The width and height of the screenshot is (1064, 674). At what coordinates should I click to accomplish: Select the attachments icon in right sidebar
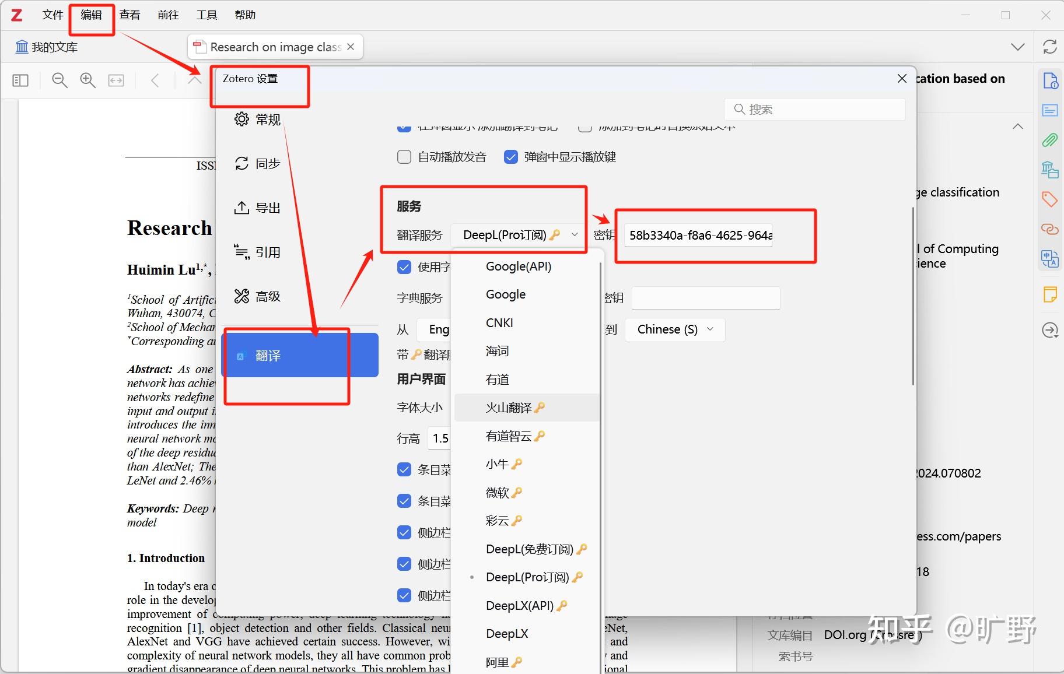pos(1050,140)
